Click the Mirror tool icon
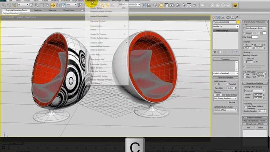 144,5
